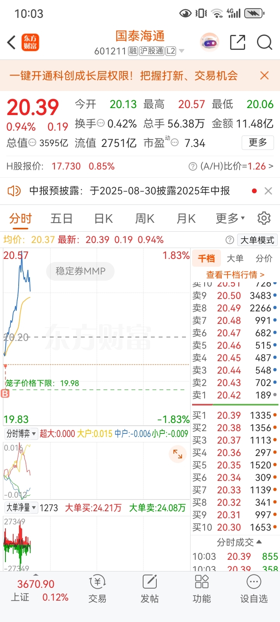Tap the back arrow icon

point(11,42)
